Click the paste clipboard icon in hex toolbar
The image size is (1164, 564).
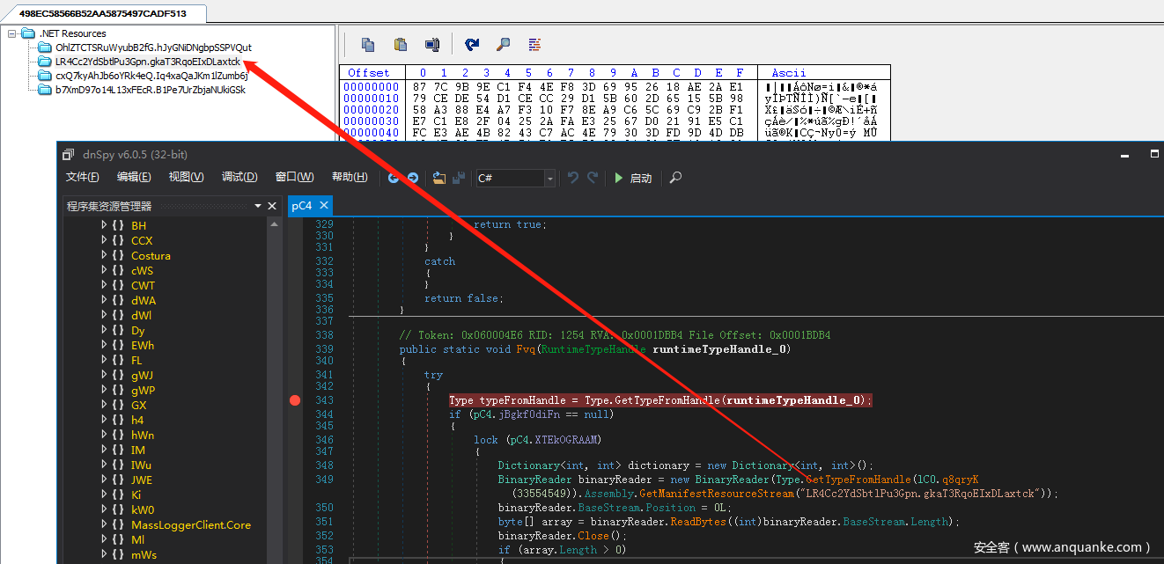(401, 44)
